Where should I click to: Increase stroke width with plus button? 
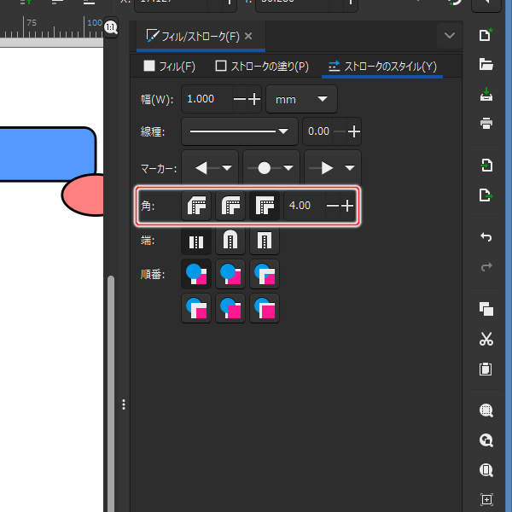tap(254, 99)
